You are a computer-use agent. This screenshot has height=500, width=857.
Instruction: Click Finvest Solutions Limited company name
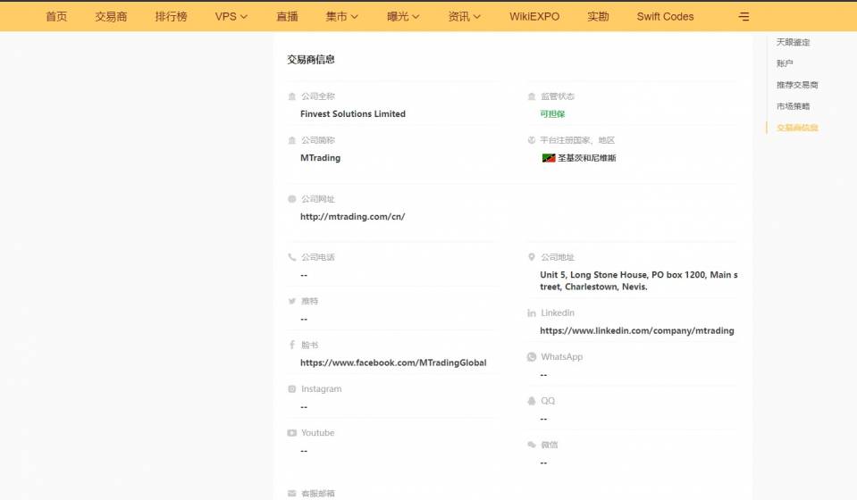(x=352, y=114)
